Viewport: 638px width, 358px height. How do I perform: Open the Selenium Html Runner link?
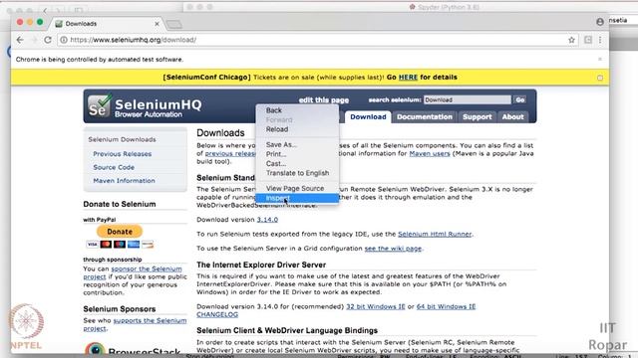click(435, 234)
